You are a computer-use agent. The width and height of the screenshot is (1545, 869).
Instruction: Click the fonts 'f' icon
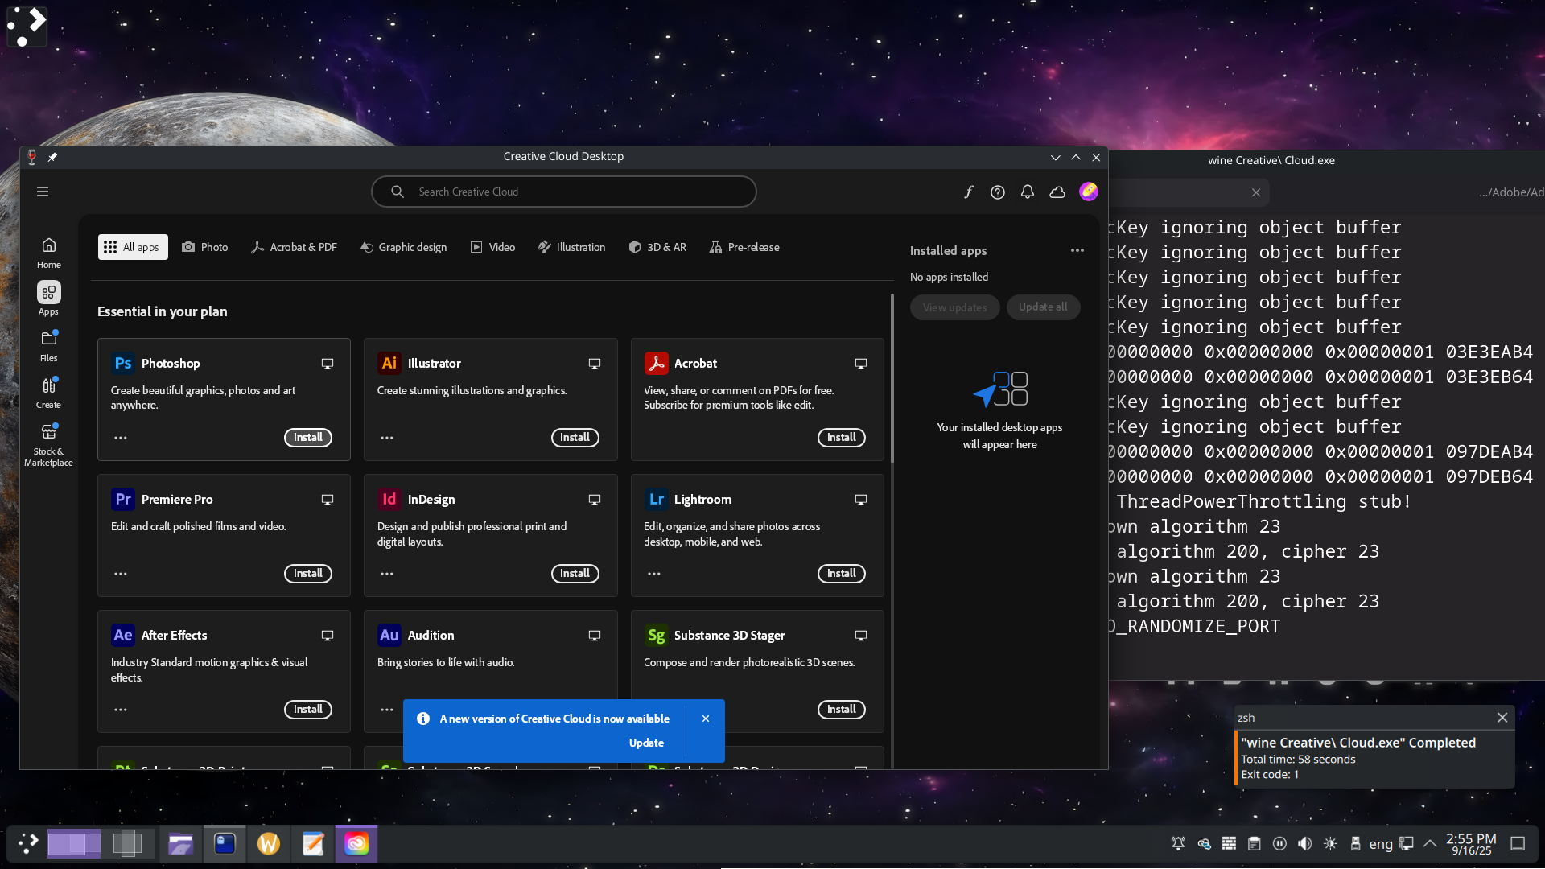(x=968, y=192)
